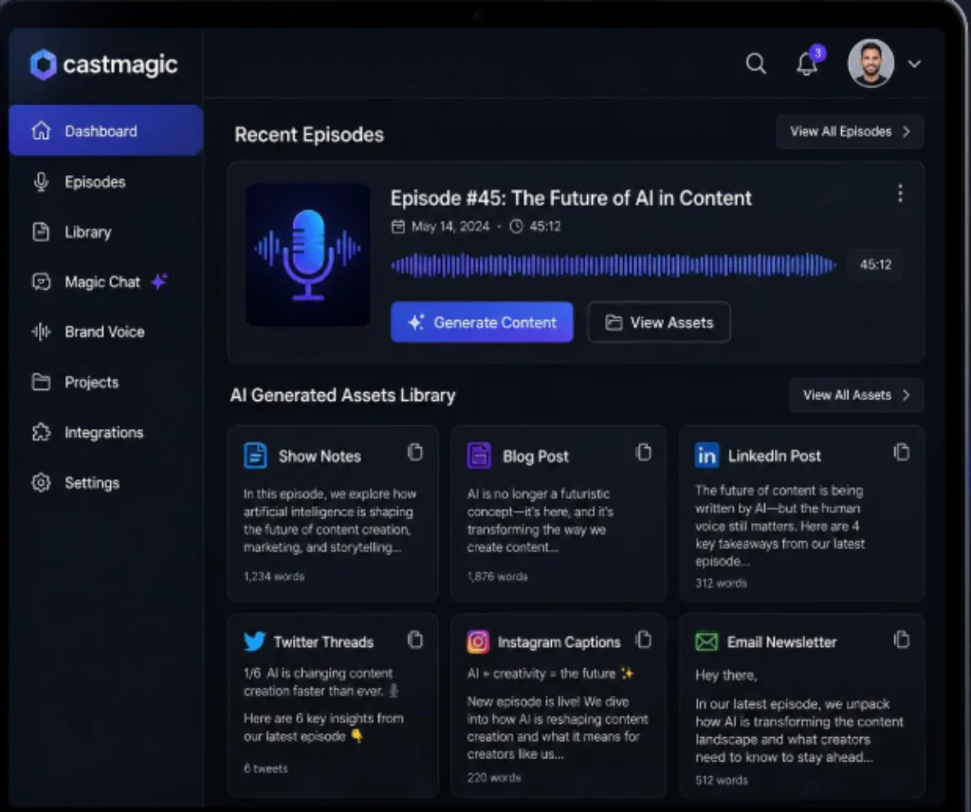This screenshot has width=971, height=812.
Task: Open the Email Newsletter card title
Action: click(x=781, y=642)
